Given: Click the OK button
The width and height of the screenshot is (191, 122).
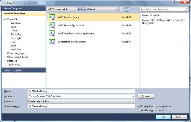Looking at the screenshot, I should click(163, 117).
